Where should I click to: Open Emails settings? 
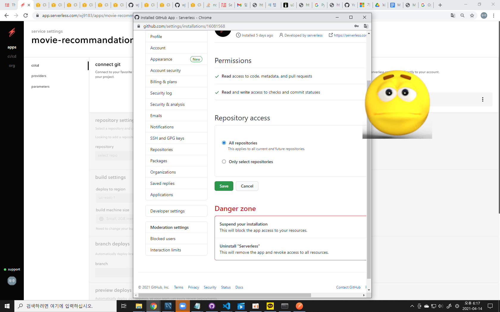[x=176, y=116]
